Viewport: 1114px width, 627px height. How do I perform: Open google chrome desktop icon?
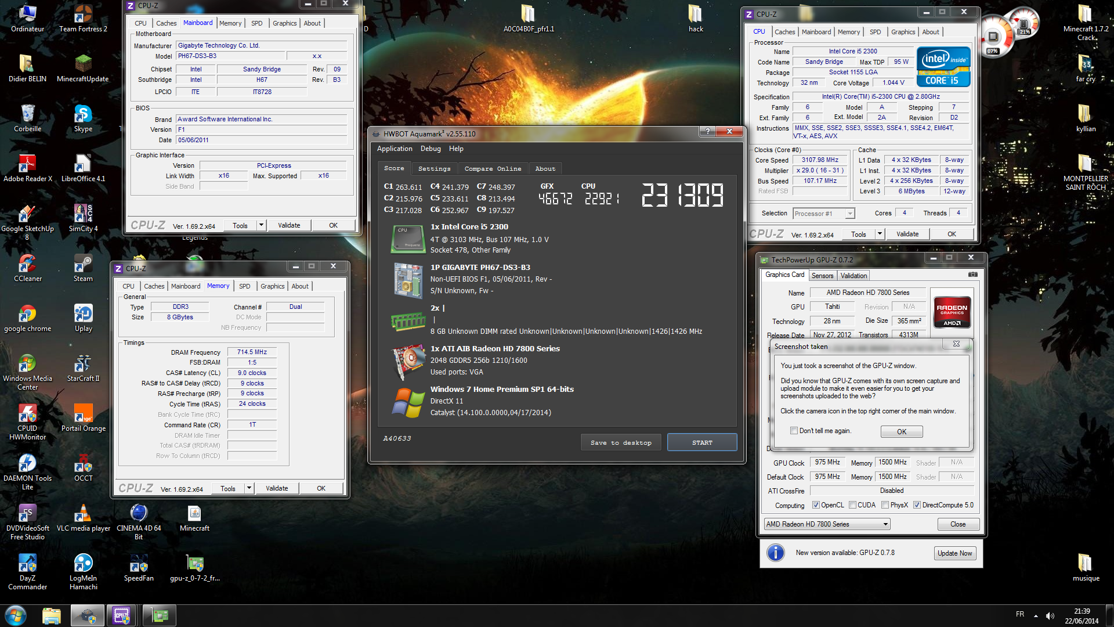click(x=27, y=318)
